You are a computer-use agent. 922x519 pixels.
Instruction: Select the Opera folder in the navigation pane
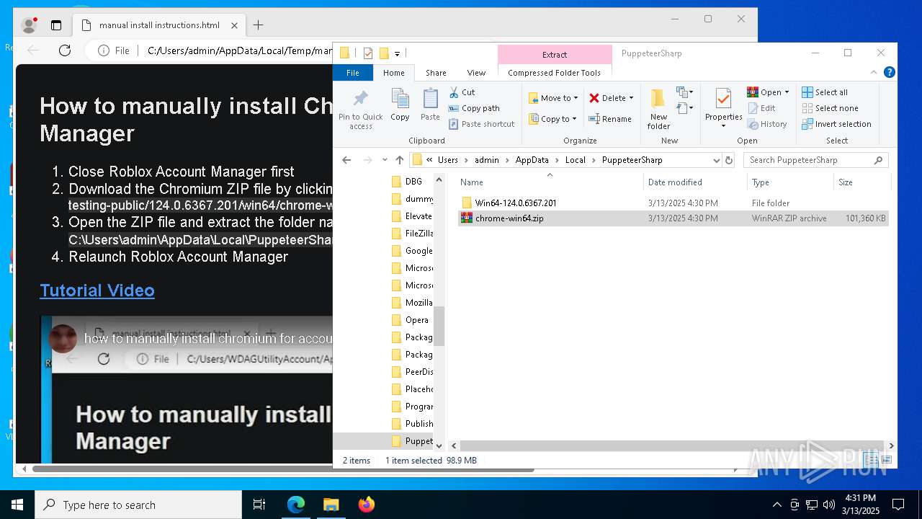(411, 320)
